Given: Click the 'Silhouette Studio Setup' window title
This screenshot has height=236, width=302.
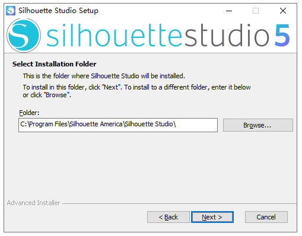Looking at the screenshot, I should click(58, 11).
